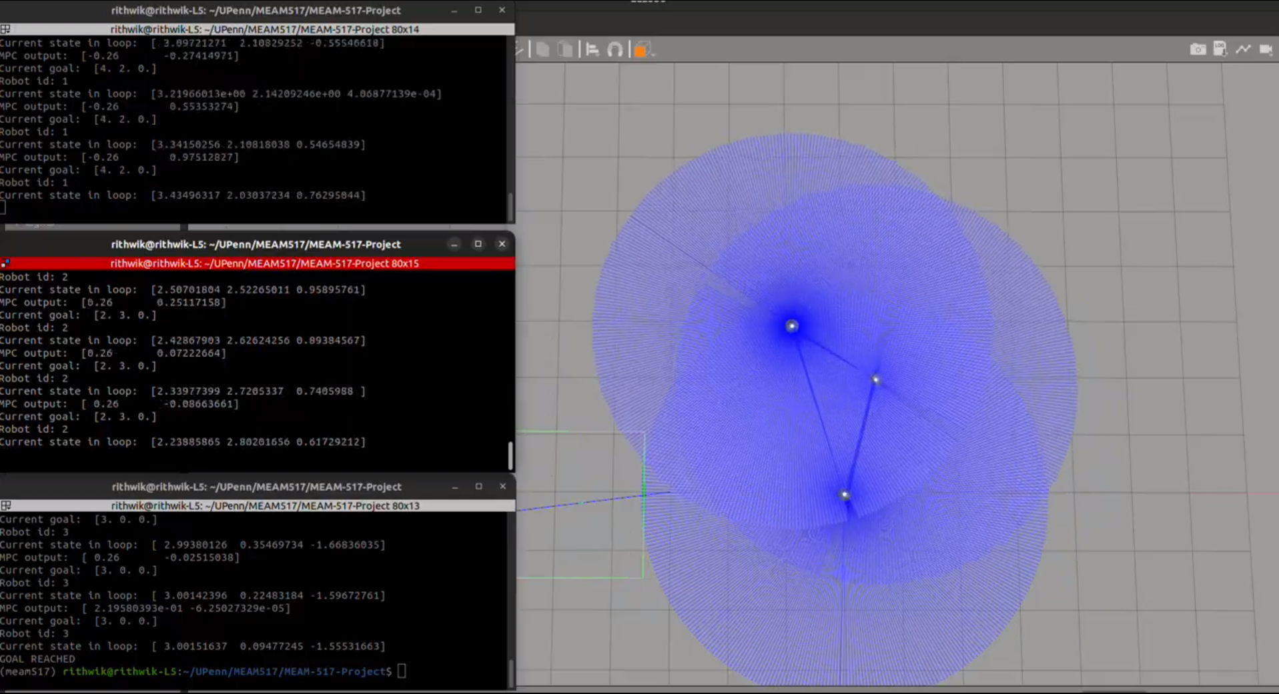This screenshot has height=694, width=1279.
Task: Maximize the bottom terminal window
Action: click(x=478, y=487)
